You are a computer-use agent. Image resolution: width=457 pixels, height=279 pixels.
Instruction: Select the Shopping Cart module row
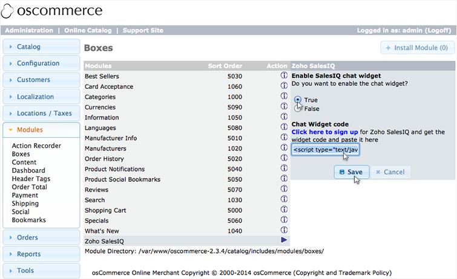click(186, 210)
